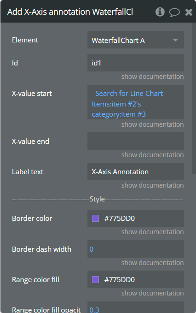This screenshot has height=313, width=196.
Task: Edit the Range color fill opacity value
Action: (x=135, y=308)
